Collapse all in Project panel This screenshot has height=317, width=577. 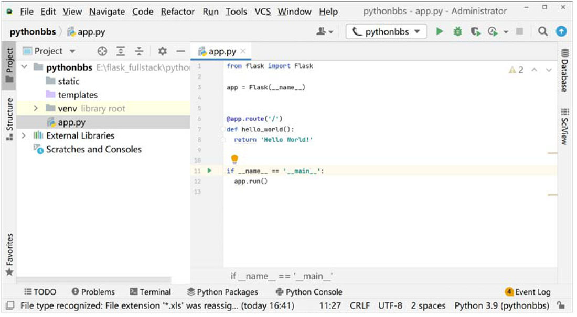click(138, 51)
